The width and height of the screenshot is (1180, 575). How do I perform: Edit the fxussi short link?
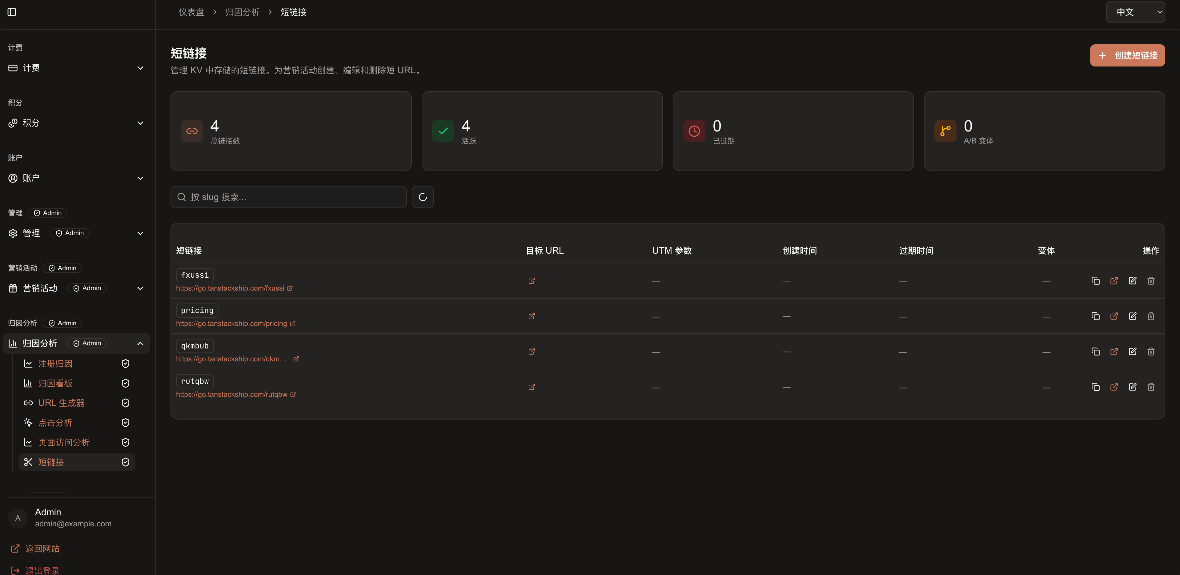(1132, 281)
